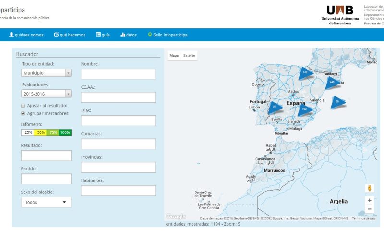Click the map cluster marker labeled 100
The image size is (384, 240).
[x=305, y=110]
